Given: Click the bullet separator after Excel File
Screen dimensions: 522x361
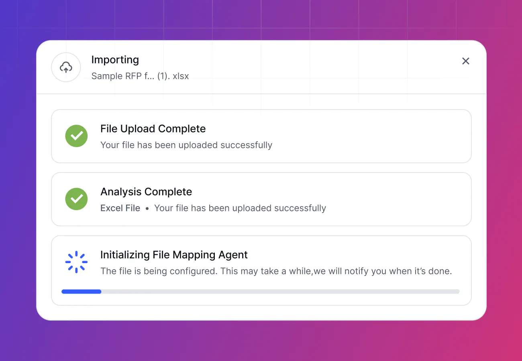Looking at the screenshot, I should [147, 209].
